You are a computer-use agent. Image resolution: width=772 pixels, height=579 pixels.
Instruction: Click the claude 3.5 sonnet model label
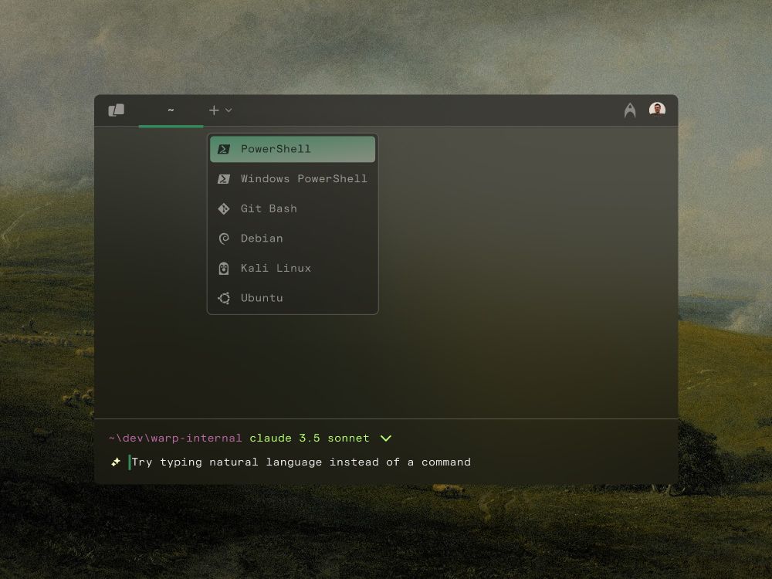(x=310, y=438)
